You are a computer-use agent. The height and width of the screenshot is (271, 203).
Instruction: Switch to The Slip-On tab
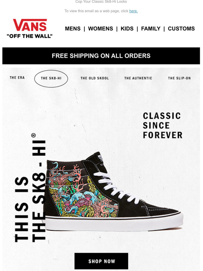pyautogui.click(x=179, y=78)
